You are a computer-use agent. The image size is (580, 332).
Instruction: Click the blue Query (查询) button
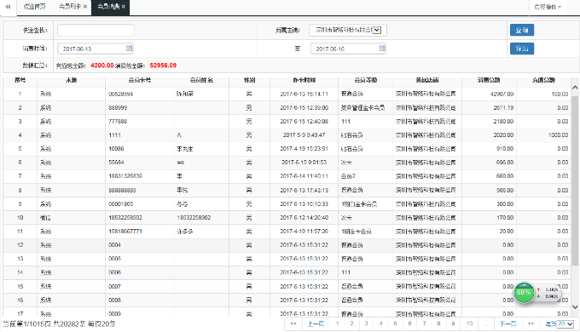[522, 31]
